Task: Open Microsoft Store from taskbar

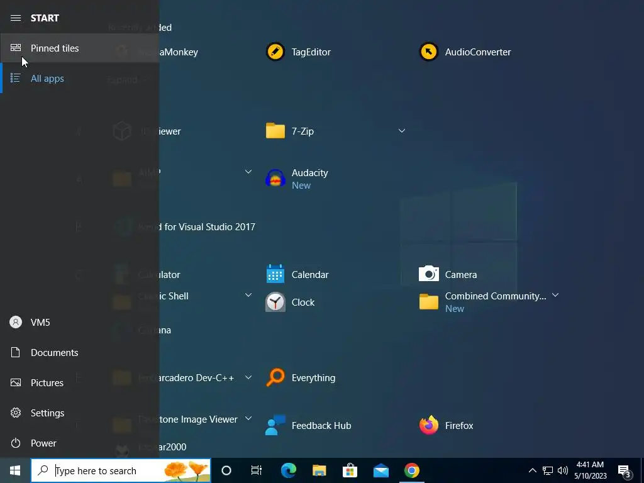Action: coord(350,470)
